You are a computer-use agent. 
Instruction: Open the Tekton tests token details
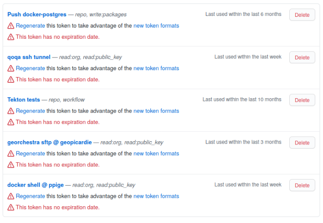[x=23, y=100]
